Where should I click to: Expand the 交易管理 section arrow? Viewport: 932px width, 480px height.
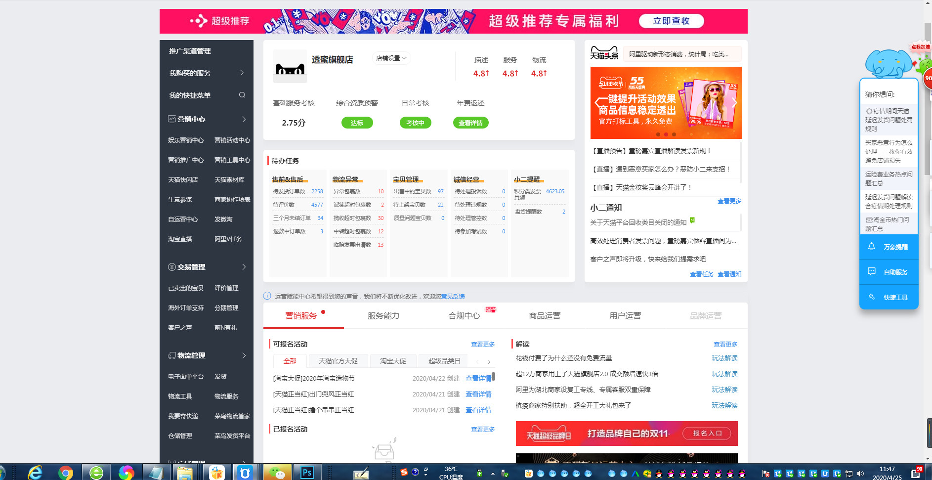[x=244, y=267]
